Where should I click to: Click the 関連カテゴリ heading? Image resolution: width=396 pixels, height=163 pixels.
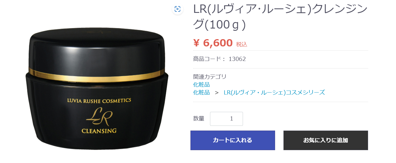[210, 77]
